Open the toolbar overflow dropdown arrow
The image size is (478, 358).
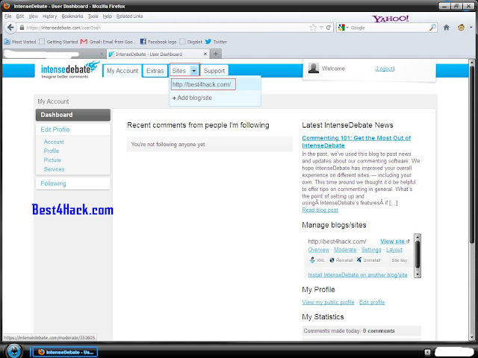pyautogui.click(x=471, y=28)
